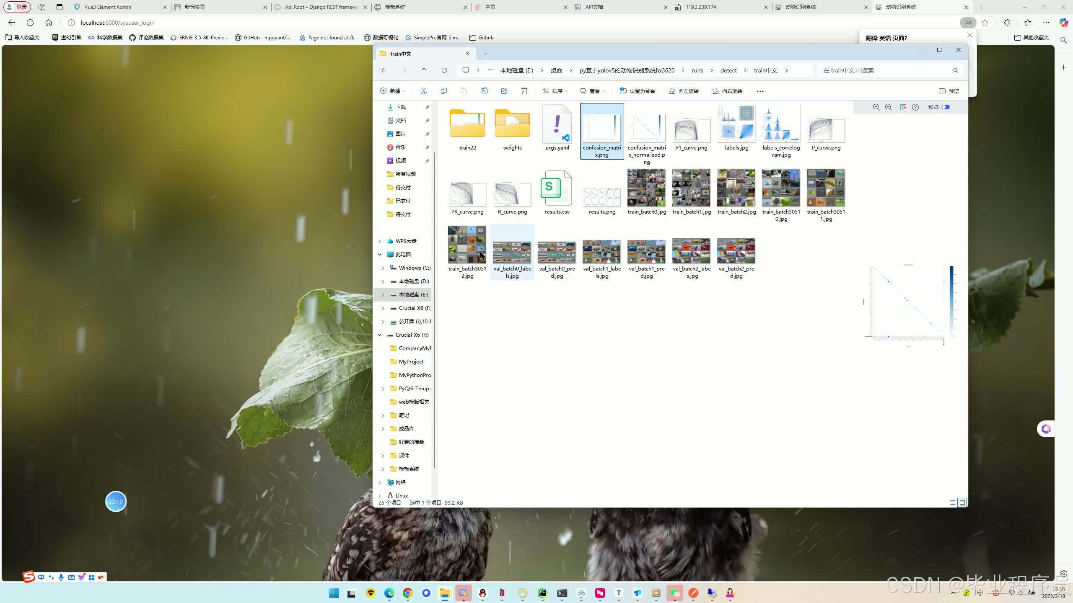Click the delete trash can icon
1073x603 pixels.
(524, 91)
